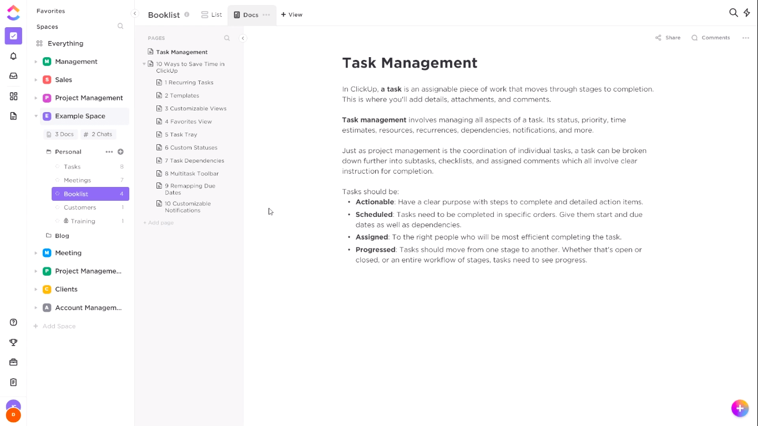Open the Comments panel
Viewport: 758px width, 426px height.
coord(711,38)
